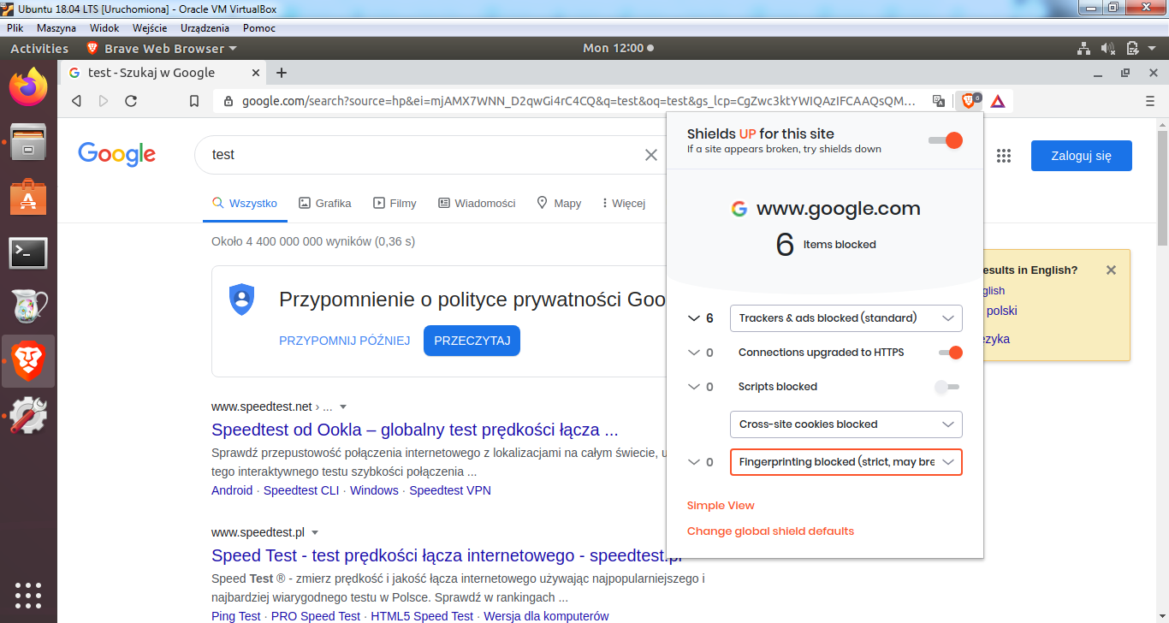Viewport: 1169px width, 623px height.
Task: Open the Więcej menu
Action: point(624,203)
